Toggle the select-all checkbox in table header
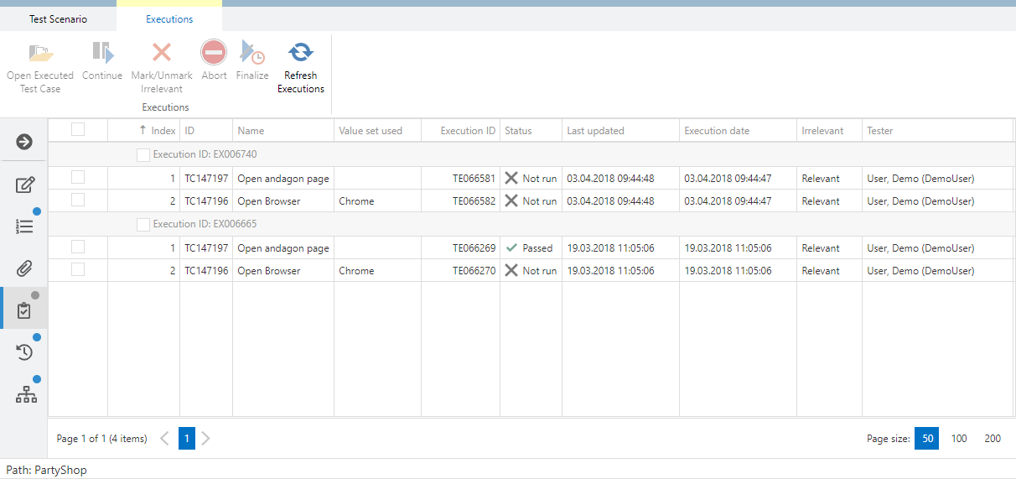This screenshot has width=1016, height=479. click(x=78, y=130)
